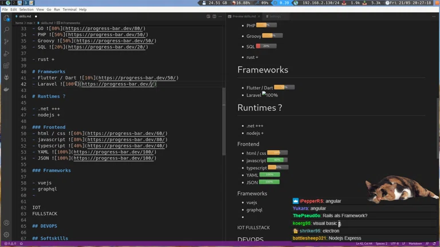This screenshot has width=440, height=247.
Task: Click the Markdown language mode in status bar
Action: pos(415,244)
